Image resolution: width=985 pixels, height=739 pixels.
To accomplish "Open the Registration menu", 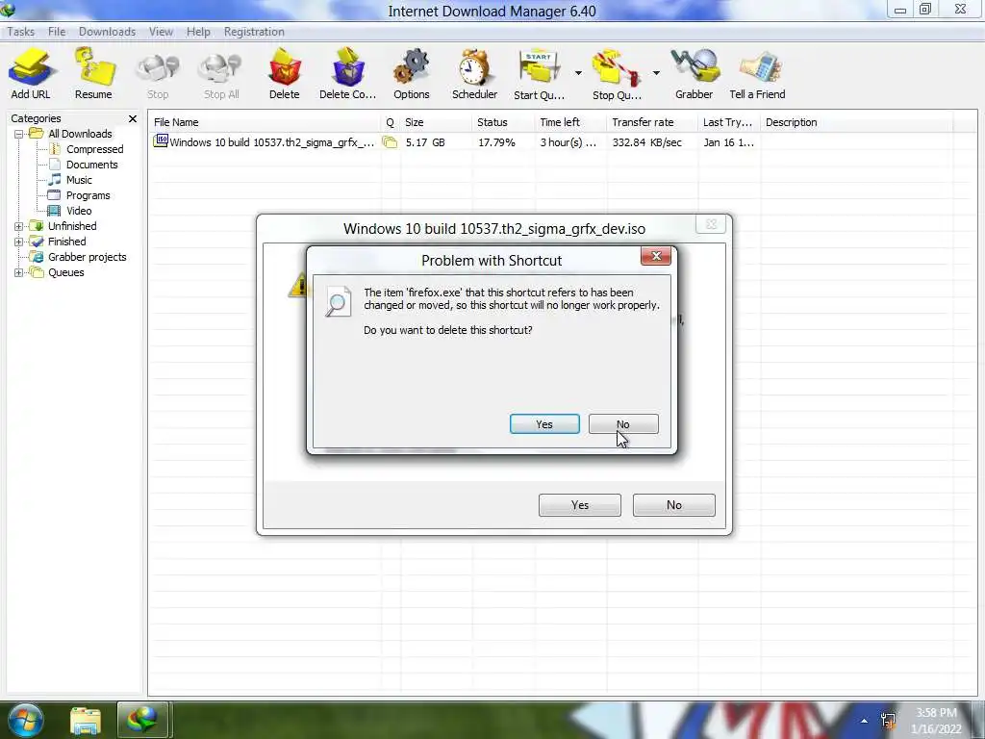I will tap(254, 32).
